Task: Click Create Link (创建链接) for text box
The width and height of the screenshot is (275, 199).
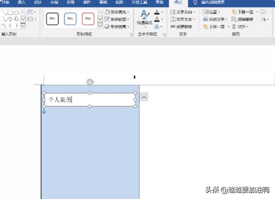Action: 182,27
